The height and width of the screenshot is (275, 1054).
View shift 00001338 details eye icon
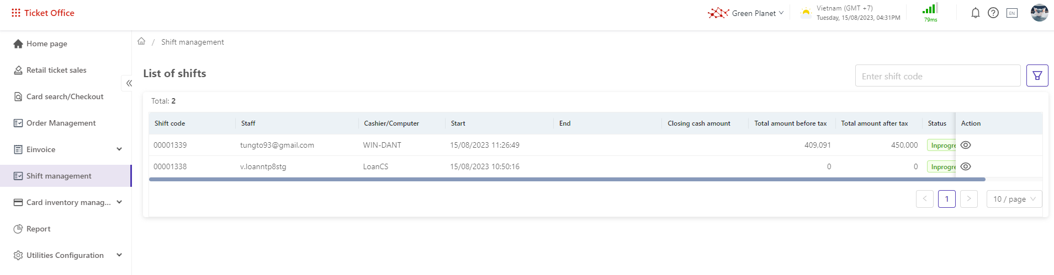click(x=966, y=166)
